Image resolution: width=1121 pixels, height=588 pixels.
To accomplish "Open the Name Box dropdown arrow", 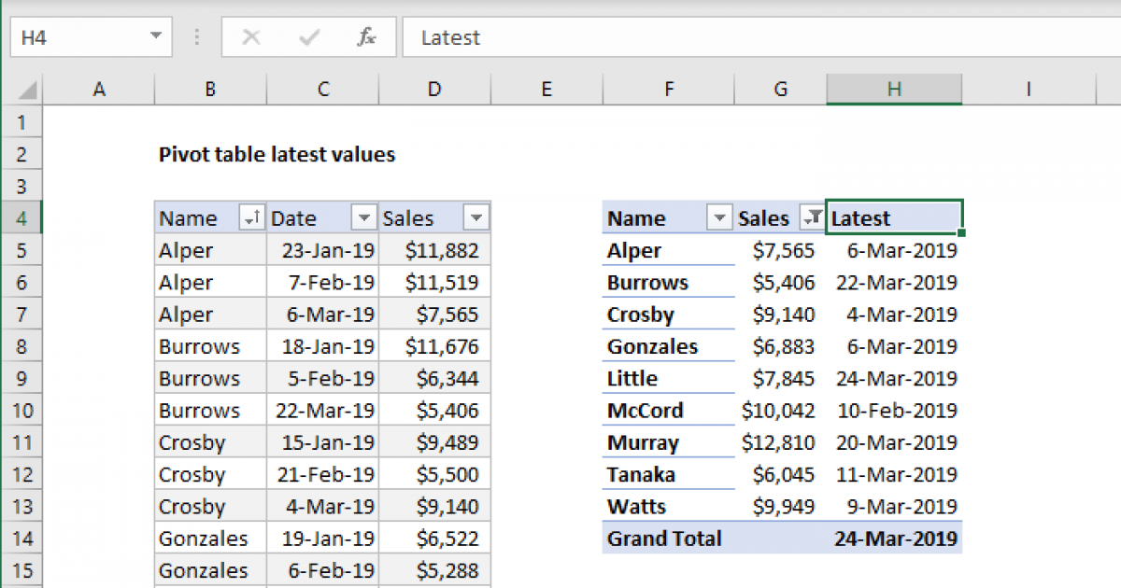I will pyautogui.click(x=154, y=37).
